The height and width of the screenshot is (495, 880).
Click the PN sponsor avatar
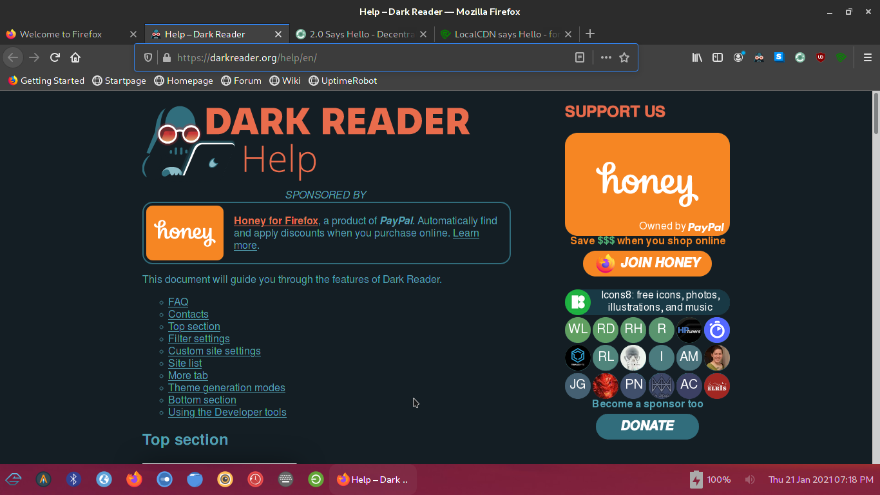pyautogui.click(x=634, y=385)
